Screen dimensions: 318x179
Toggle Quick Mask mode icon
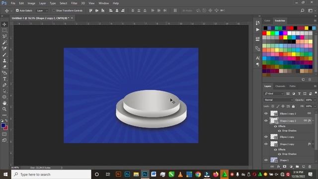(4, 134)
